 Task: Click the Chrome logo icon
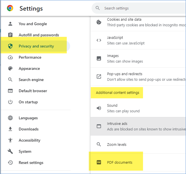pos(10,8)
